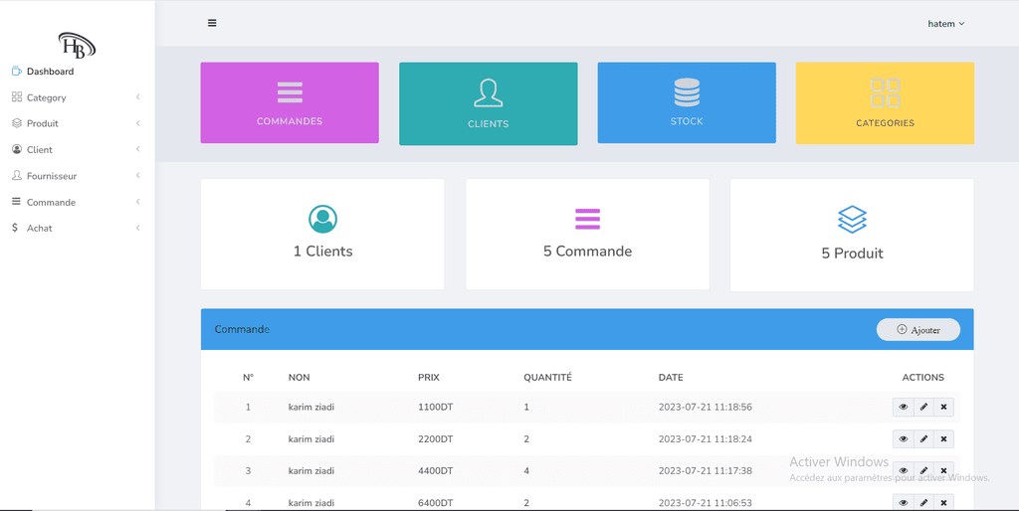Click the Produit layers icon in sidebar
1019x511 pixels.
[x=17, y=122]
